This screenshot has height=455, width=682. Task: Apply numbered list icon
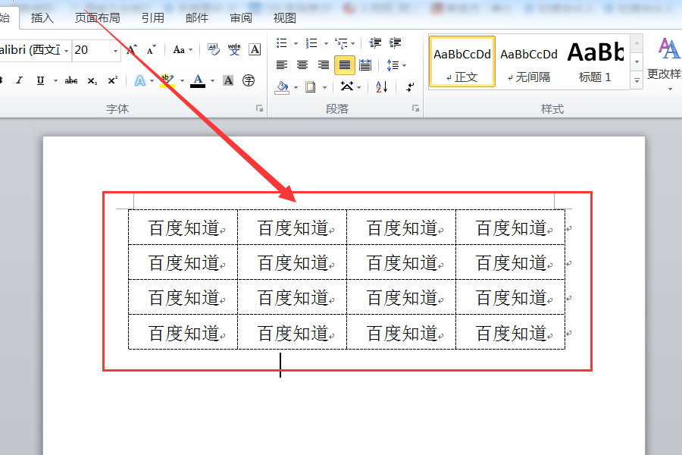[x=311, y=43]
